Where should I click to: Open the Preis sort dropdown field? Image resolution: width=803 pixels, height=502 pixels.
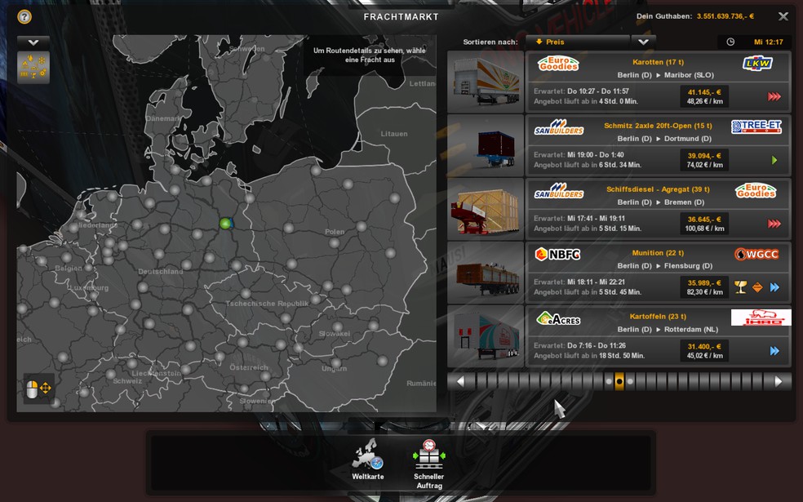pyautogui.click(x=579, y=42)
